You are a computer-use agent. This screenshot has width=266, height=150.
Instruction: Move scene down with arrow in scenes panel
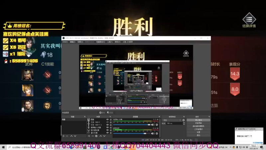point(75,136)
